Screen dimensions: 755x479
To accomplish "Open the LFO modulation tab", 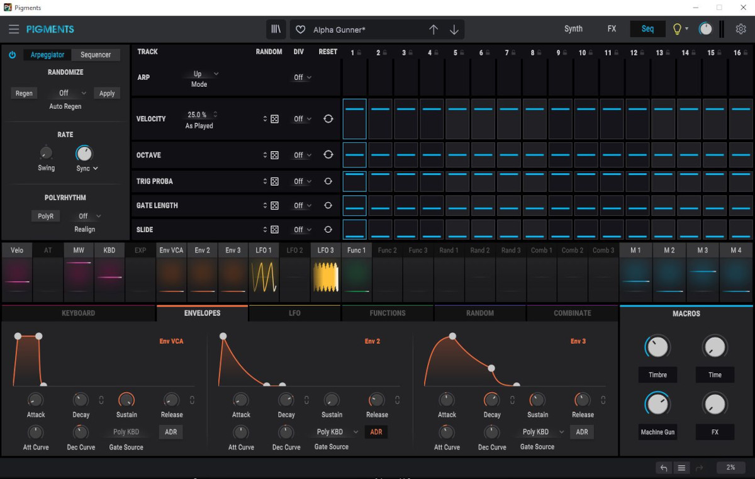I will pos(294,313).
